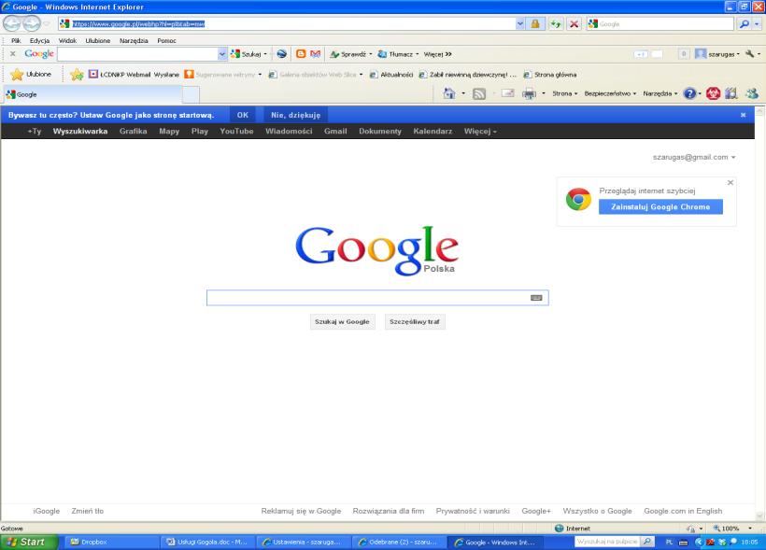Open the Bezpieczeństwo dropdown menu

coord(610,93)
